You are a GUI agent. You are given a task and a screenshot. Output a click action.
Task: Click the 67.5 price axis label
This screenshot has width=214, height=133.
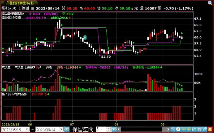click(x=198, y=19)
